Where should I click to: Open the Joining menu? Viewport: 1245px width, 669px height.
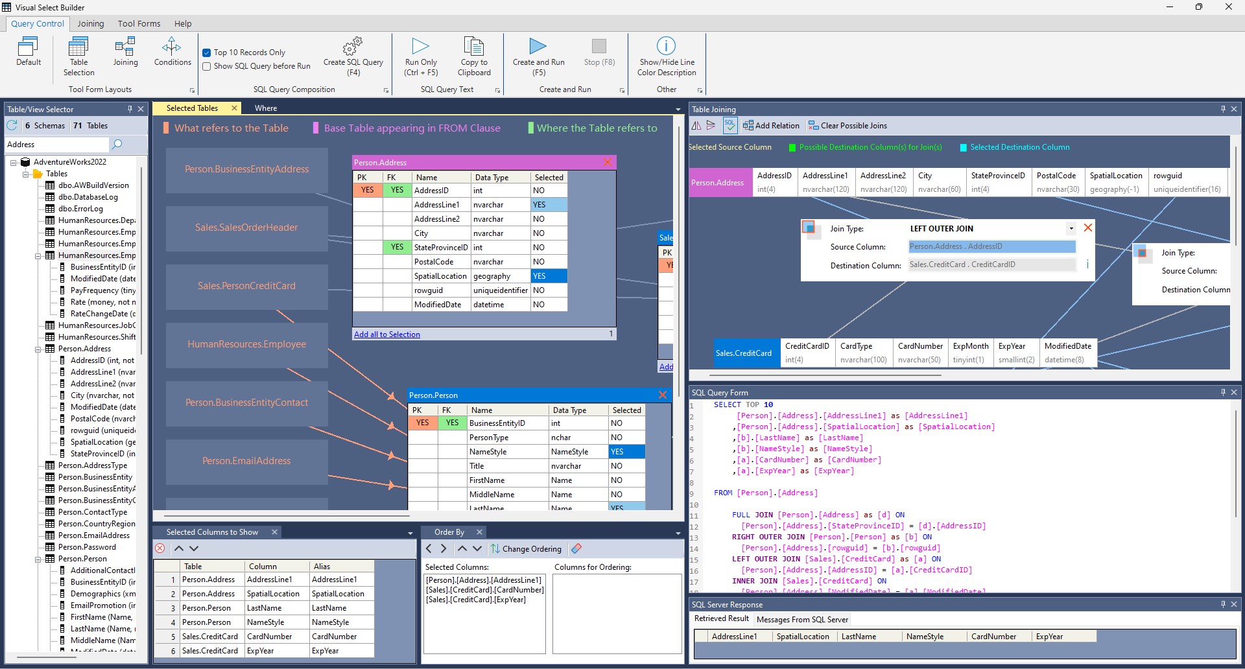[91, 23]
